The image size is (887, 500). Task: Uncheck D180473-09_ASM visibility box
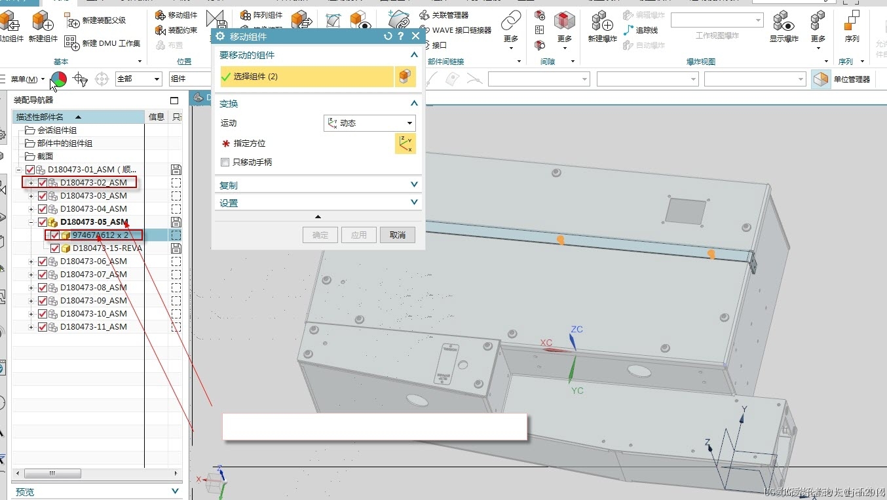43,301
